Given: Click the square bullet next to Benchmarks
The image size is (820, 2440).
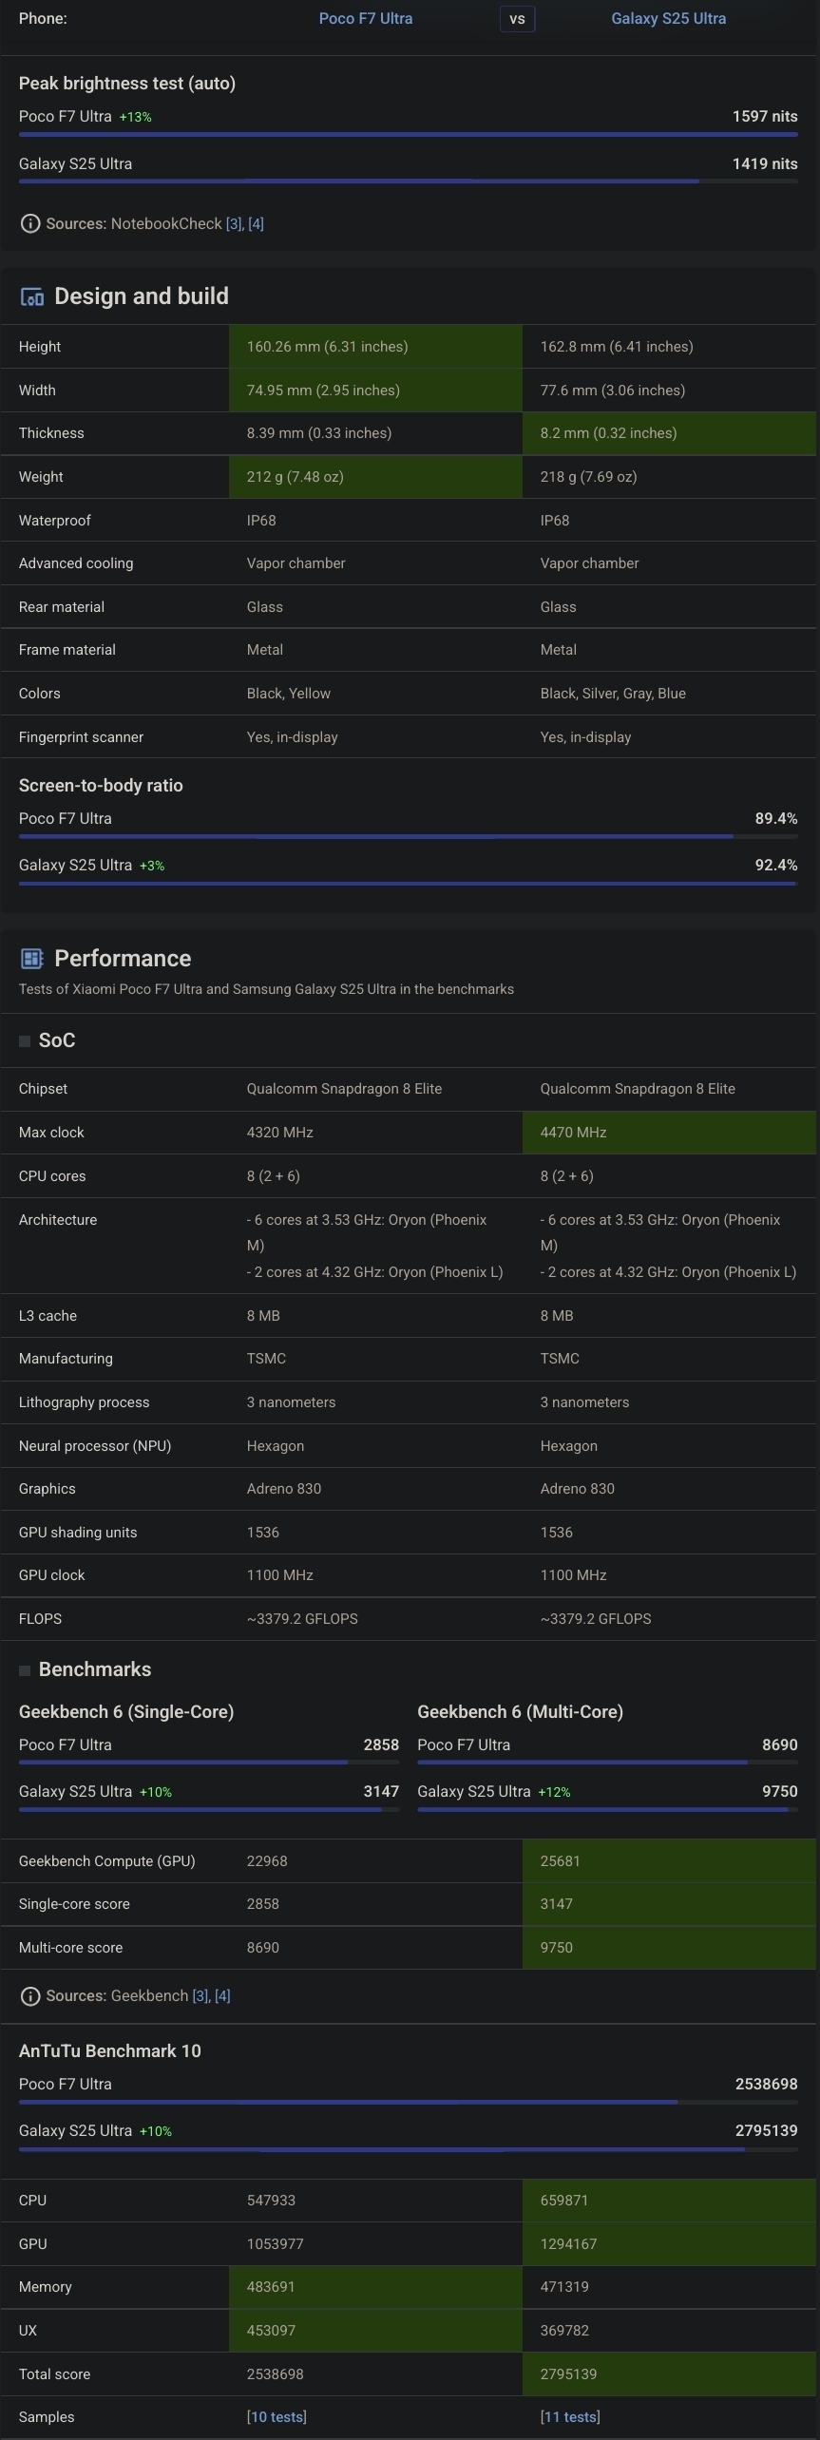Looking at the screenshot, I should tap(25, 1670).
